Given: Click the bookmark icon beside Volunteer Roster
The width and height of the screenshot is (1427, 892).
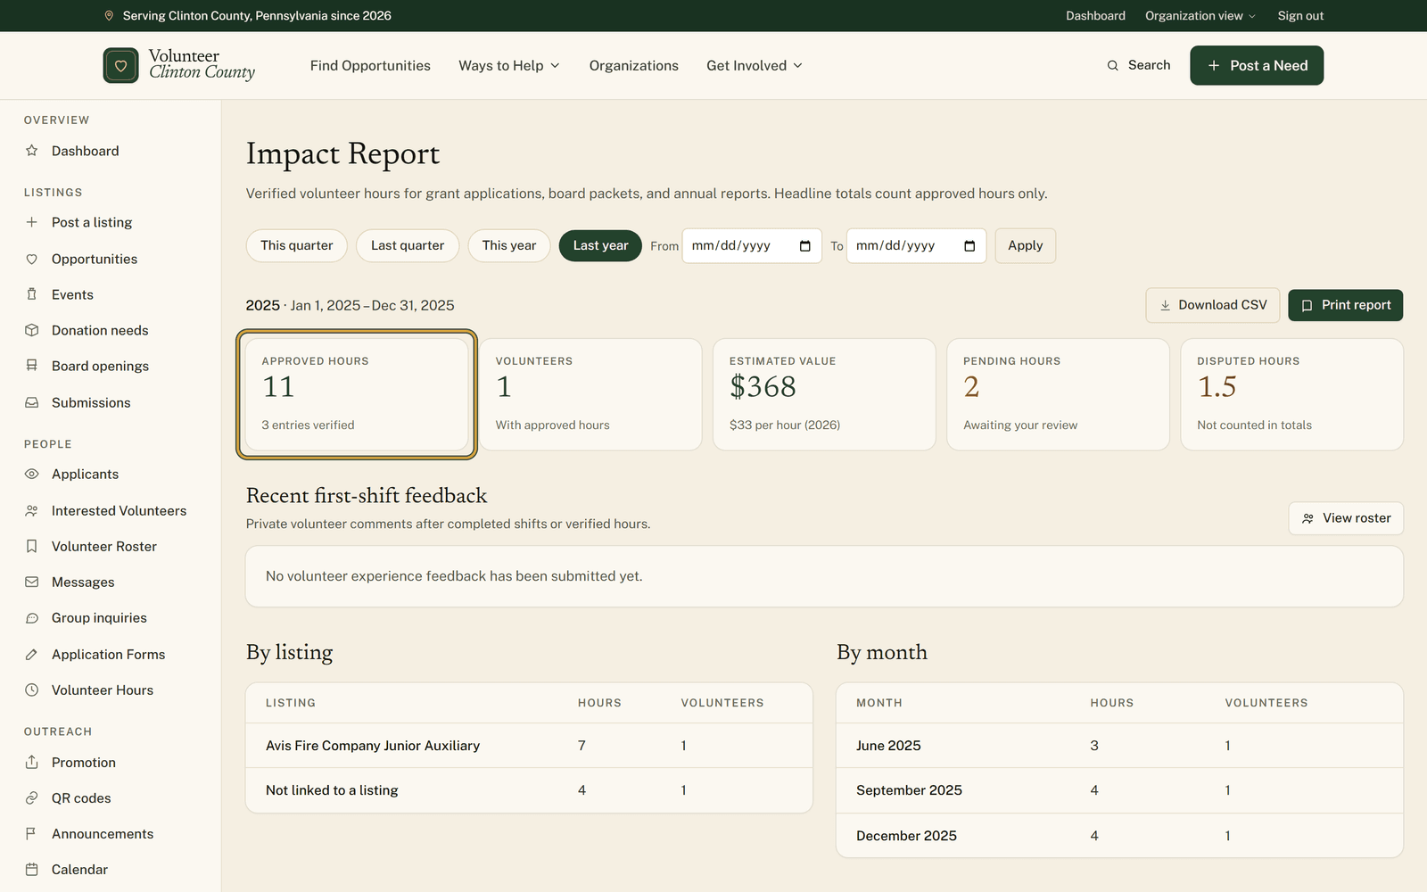Looking at the screenshot, I should [x=32, y=546].
